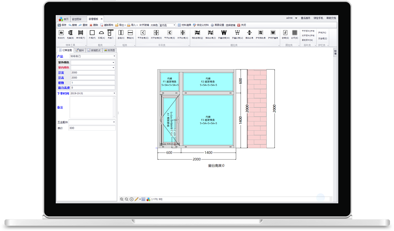The width and height of the screenshot is (394, 231).
Task: Open the admin user dropdown
Action: (291, 18)
